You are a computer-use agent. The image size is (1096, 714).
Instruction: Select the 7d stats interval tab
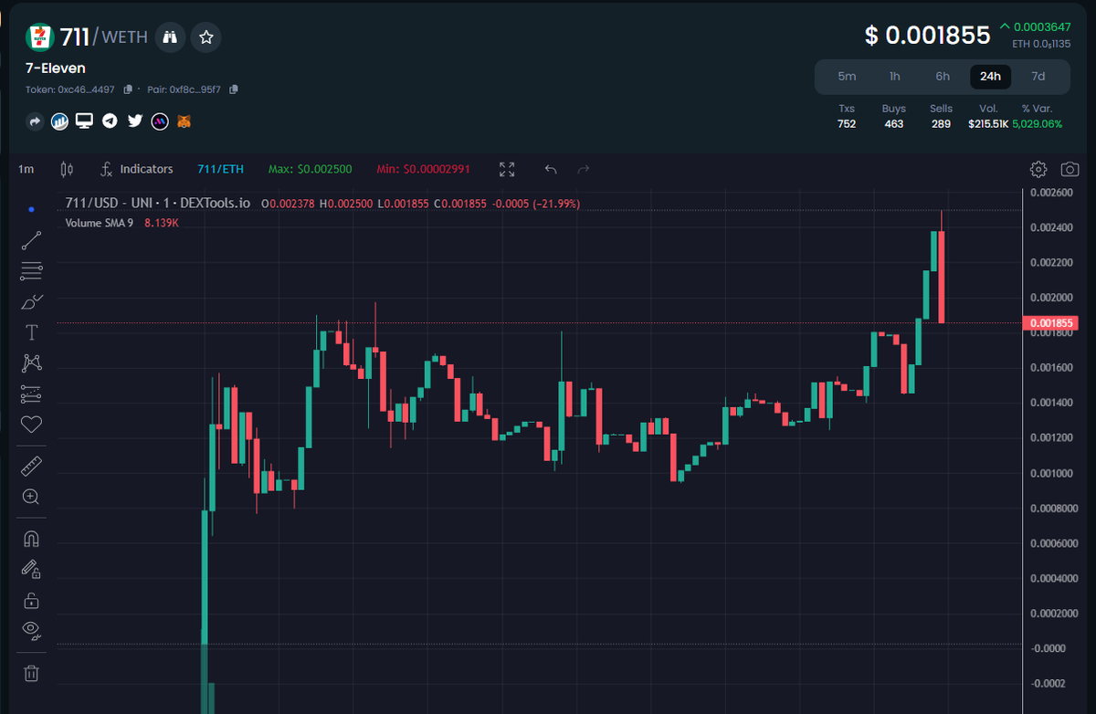pos(1038,77)
